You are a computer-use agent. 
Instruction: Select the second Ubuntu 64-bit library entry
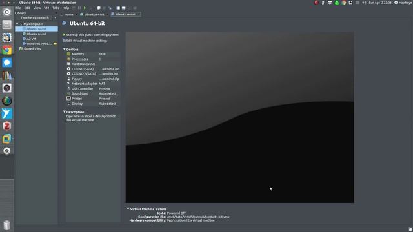37,34
